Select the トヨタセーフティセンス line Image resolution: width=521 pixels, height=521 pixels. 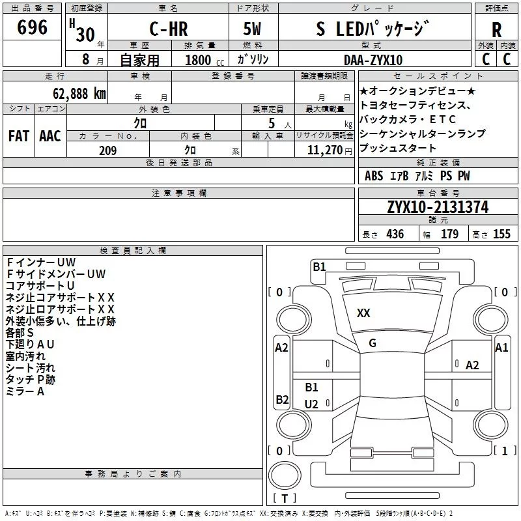click(x=415, y=105)
